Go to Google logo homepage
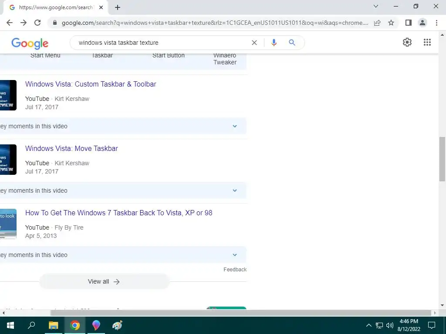The image size is (446, 334). click(x=30, y=43)
